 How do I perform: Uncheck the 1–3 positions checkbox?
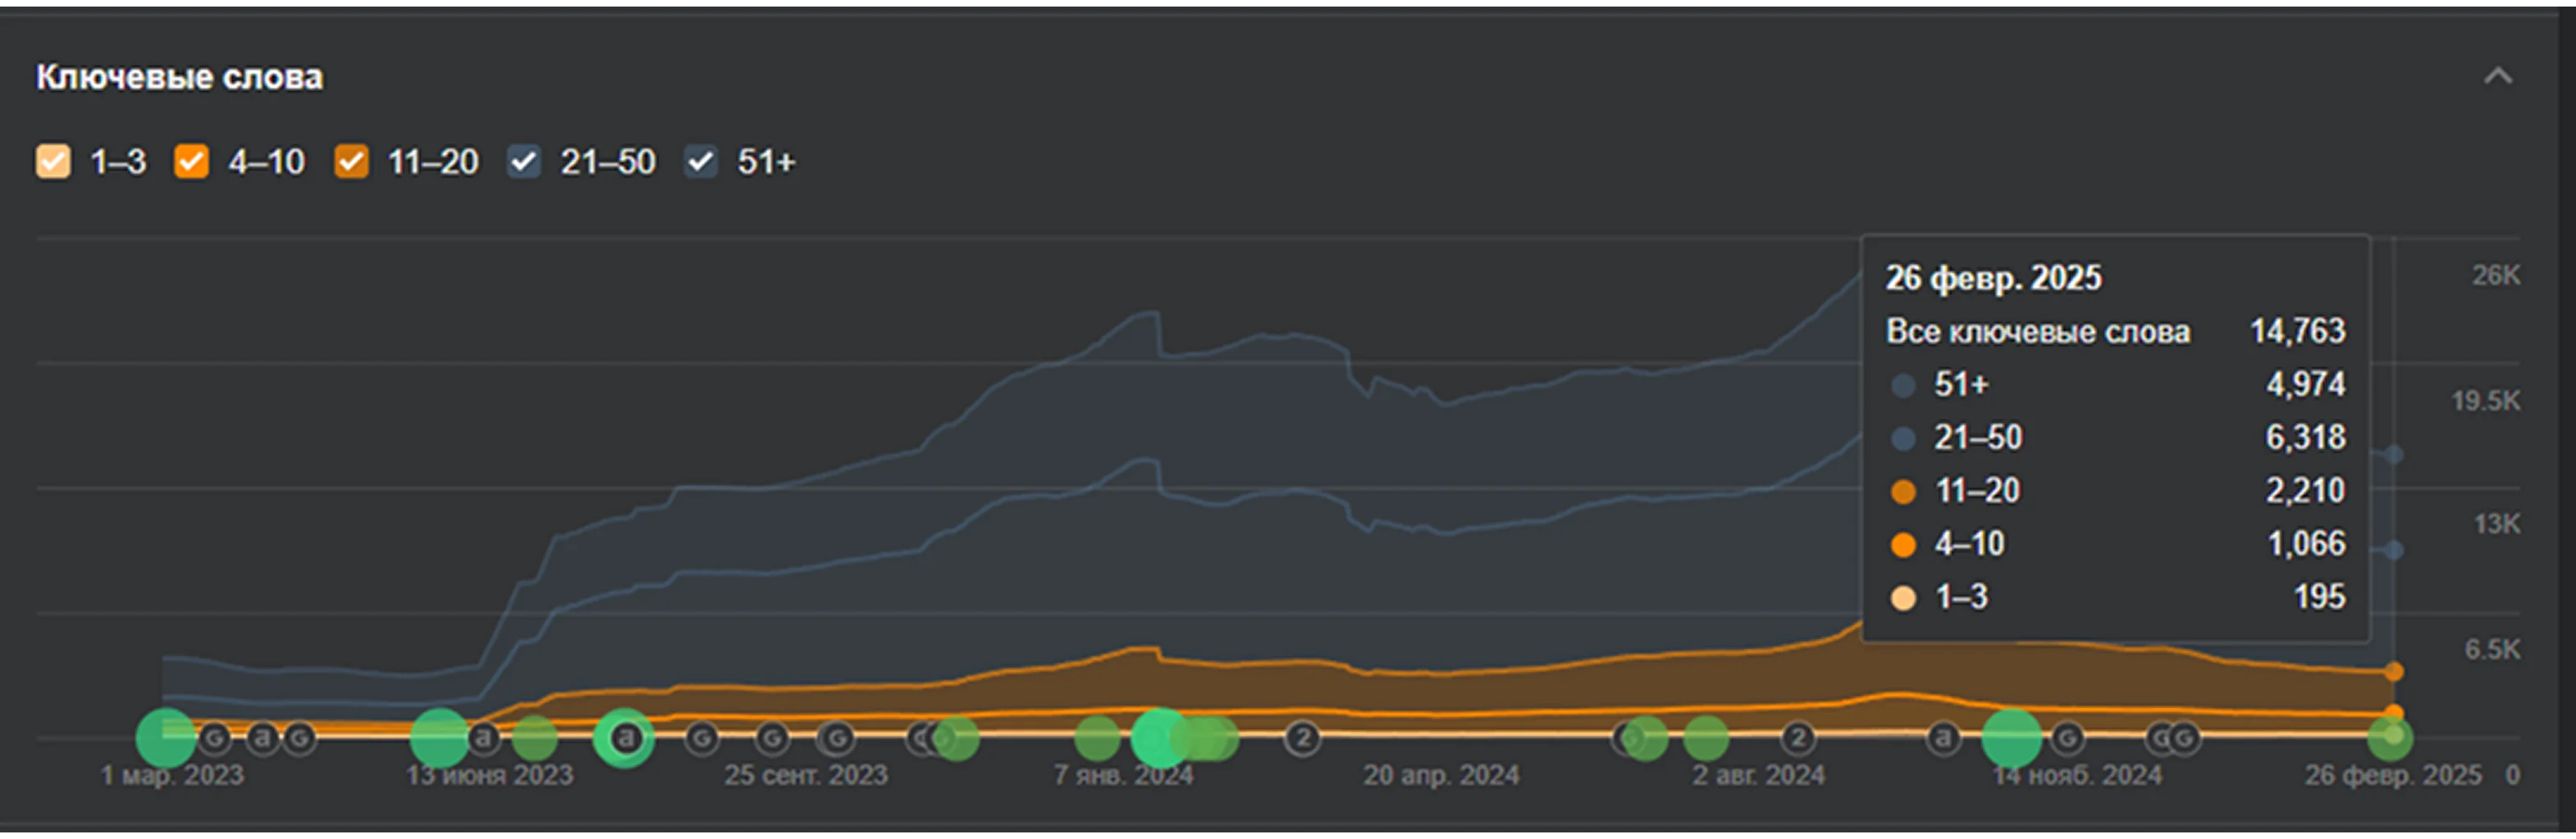53,161
